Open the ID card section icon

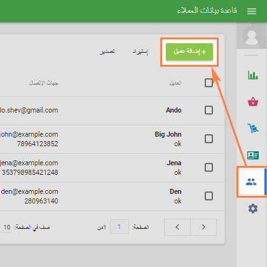[253, 155]
